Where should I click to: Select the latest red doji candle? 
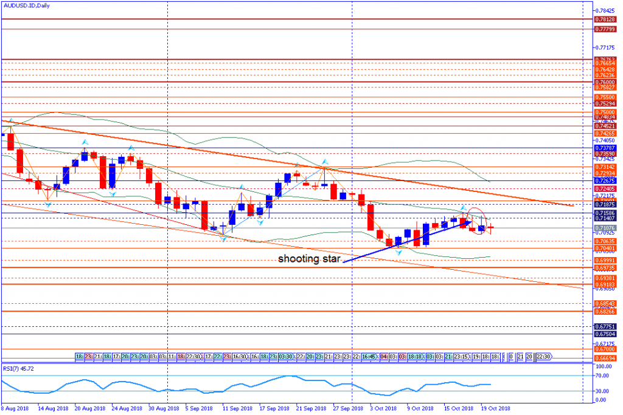pos(491,227)
